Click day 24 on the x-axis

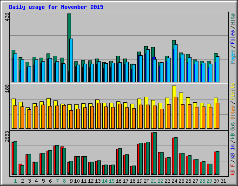(x=174, y=181)
